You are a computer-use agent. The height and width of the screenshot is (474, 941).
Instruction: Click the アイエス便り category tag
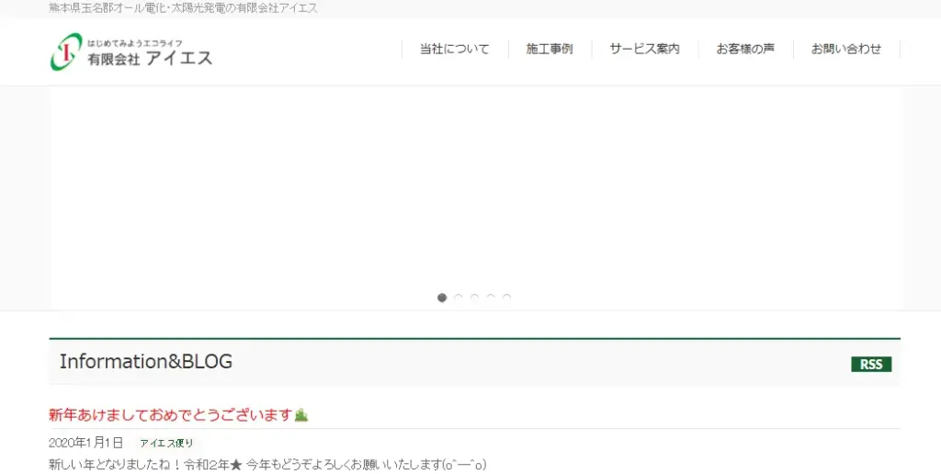coord(166,443)
